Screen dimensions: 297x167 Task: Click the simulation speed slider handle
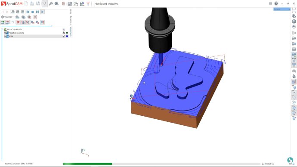click(x=51, y=26)
